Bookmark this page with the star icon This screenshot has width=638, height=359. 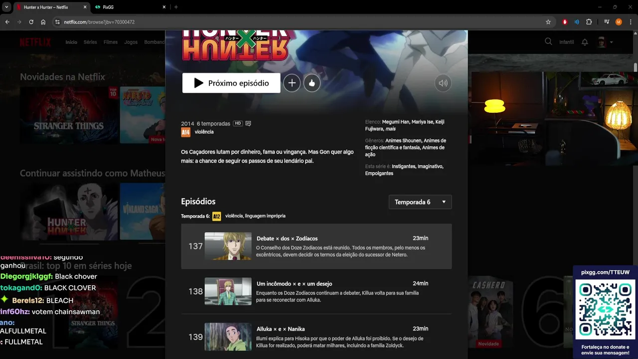pos(548,22)
